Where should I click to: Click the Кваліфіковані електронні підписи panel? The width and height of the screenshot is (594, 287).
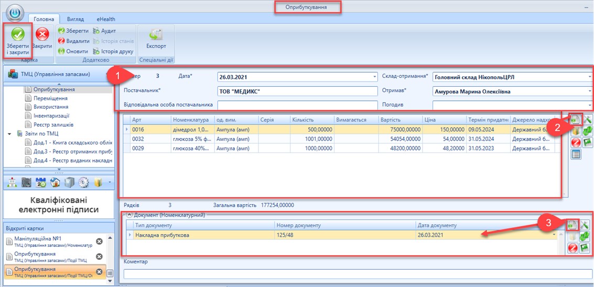click(58, 204)
